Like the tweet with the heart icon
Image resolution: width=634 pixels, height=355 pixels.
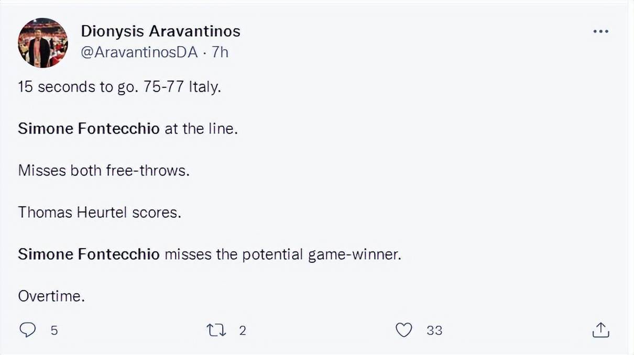click(x=403, y=330)
